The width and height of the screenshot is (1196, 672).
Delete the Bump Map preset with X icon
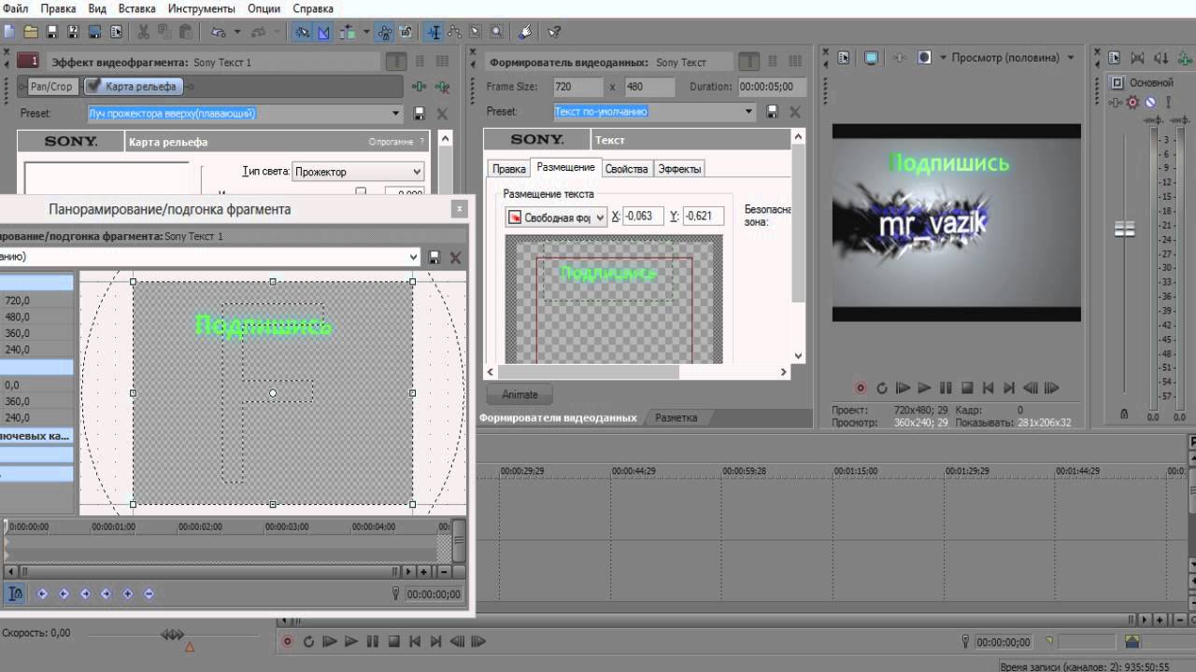click(x=442, y=113)
